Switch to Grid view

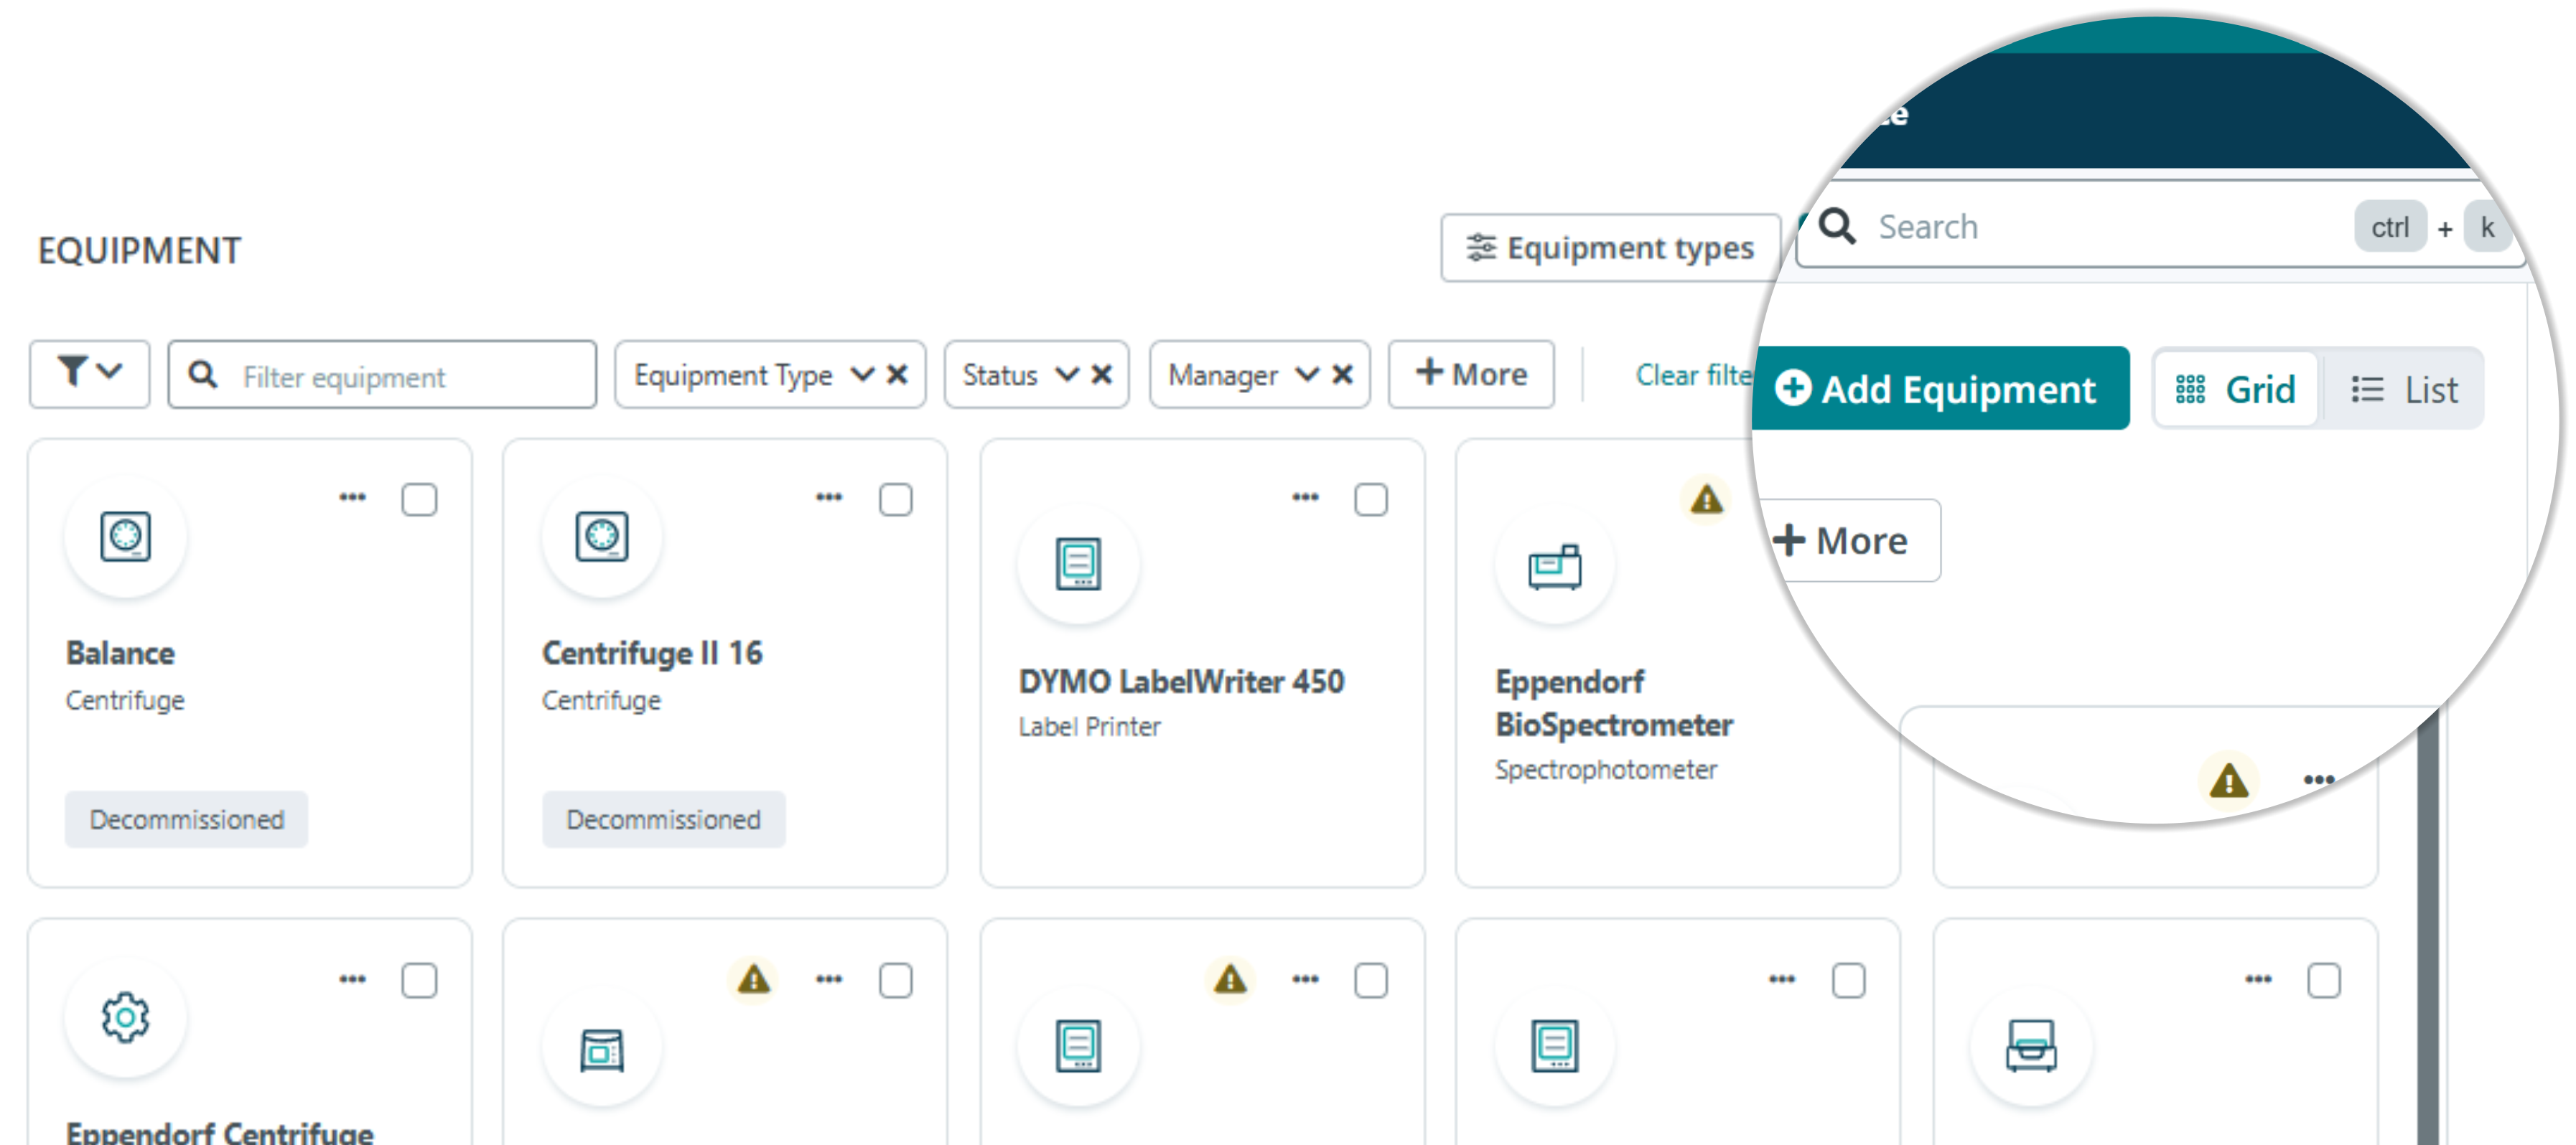(x=2236, y=390)
